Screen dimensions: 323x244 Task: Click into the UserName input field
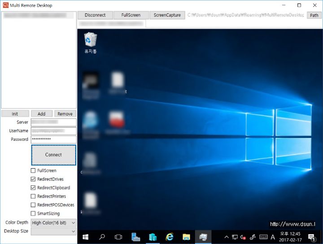(x=53, y=131)
